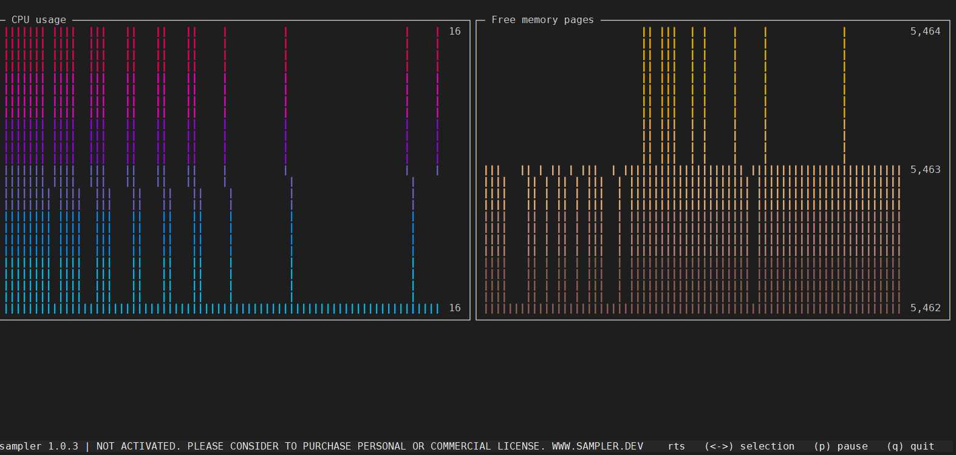Click the (<->) selection hint
The width and height of the screenshot is (956, 455).
749,447
